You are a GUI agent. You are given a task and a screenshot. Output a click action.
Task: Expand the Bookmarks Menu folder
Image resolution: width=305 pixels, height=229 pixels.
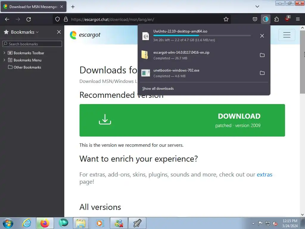click(x=4, y=60)
